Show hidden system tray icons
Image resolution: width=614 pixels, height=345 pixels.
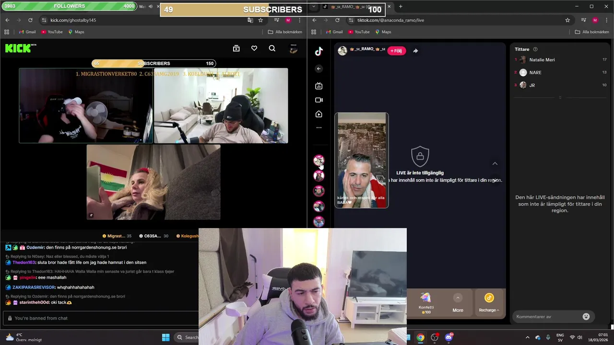528,337
